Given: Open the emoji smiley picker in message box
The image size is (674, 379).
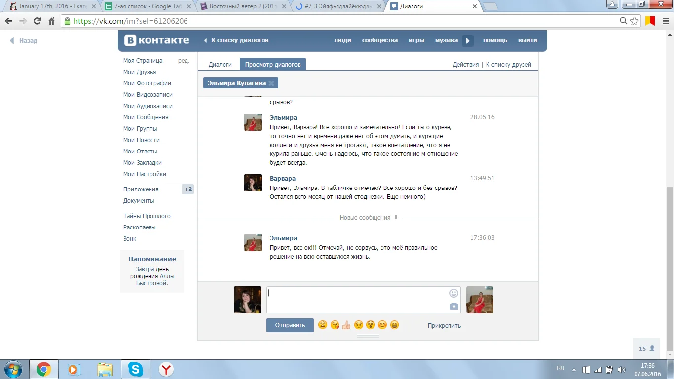Looking at the screenshot, I should click(x=454, y=293).
